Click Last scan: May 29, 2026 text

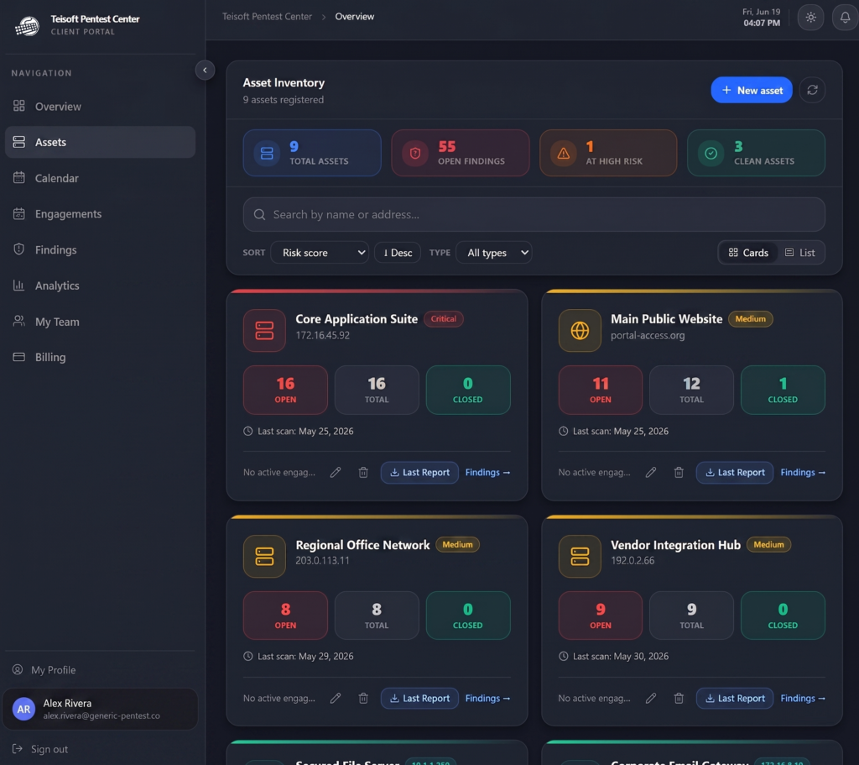[x=305, y=657]
